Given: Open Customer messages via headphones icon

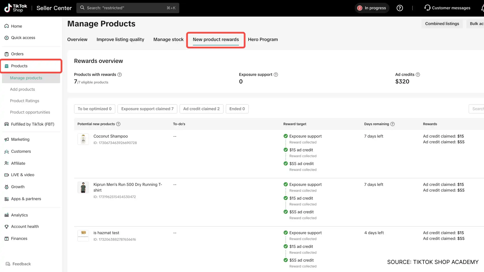Looking at the screenshot, I should 427,8.
